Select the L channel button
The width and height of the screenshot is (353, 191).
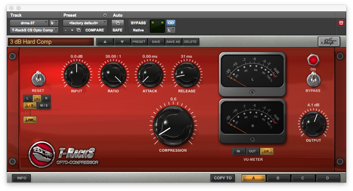(x=28, y=98)
